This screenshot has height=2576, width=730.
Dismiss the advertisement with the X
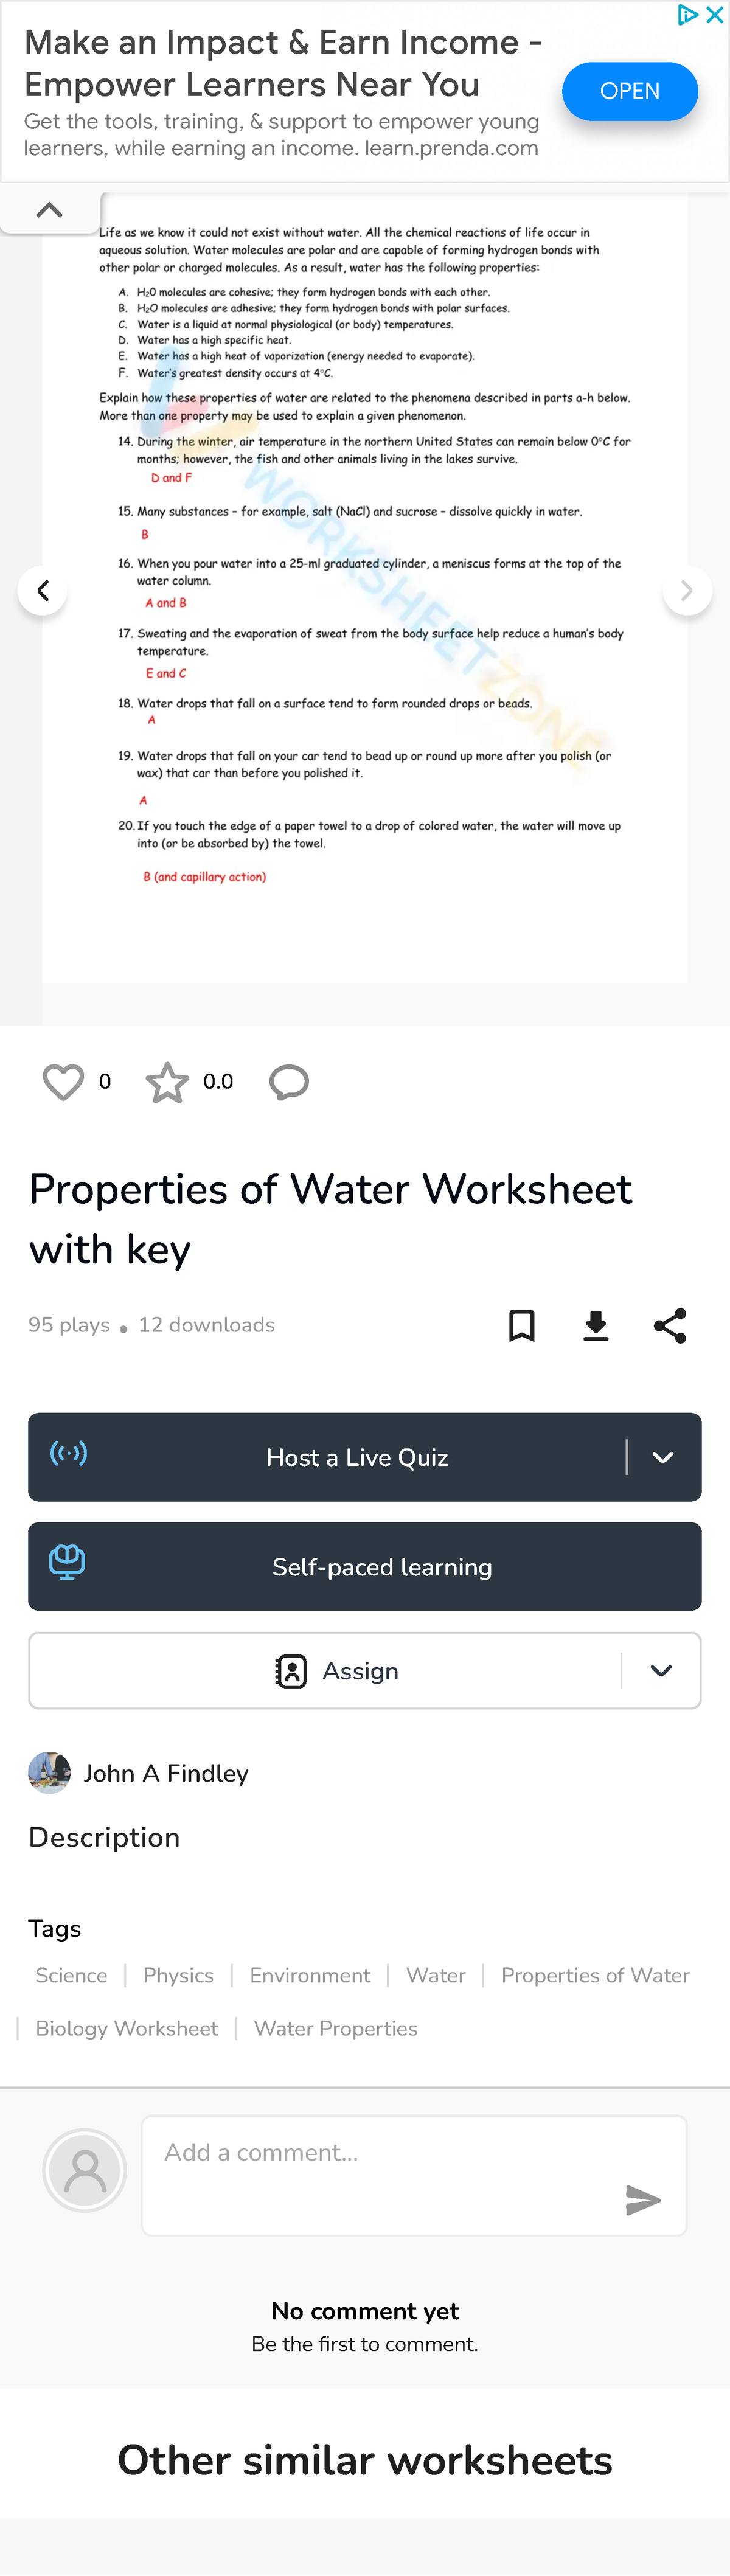click(x=716, y=15)
